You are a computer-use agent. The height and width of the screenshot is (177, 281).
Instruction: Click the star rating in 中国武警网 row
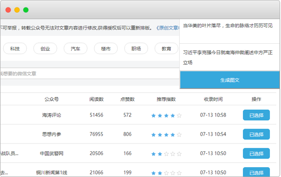166,154
